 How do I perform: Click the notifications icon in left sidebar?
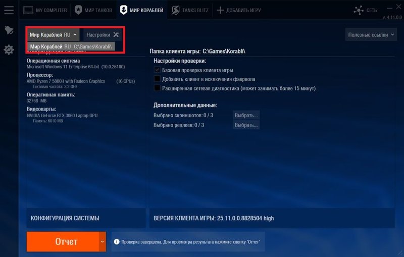point(9,30)
